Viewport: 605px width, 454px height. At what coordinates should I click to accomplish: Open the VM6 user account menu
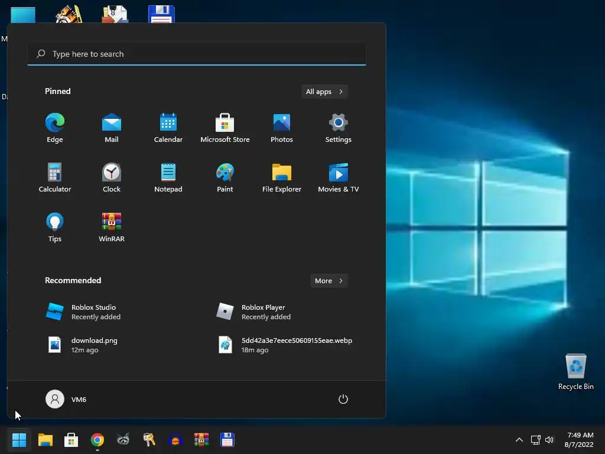[x=66, y=399]
